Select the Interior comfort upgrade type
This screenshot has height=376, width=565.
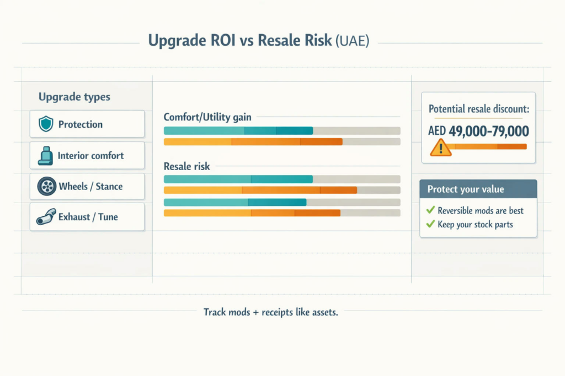pyautogui.click(x=87, y=155)
